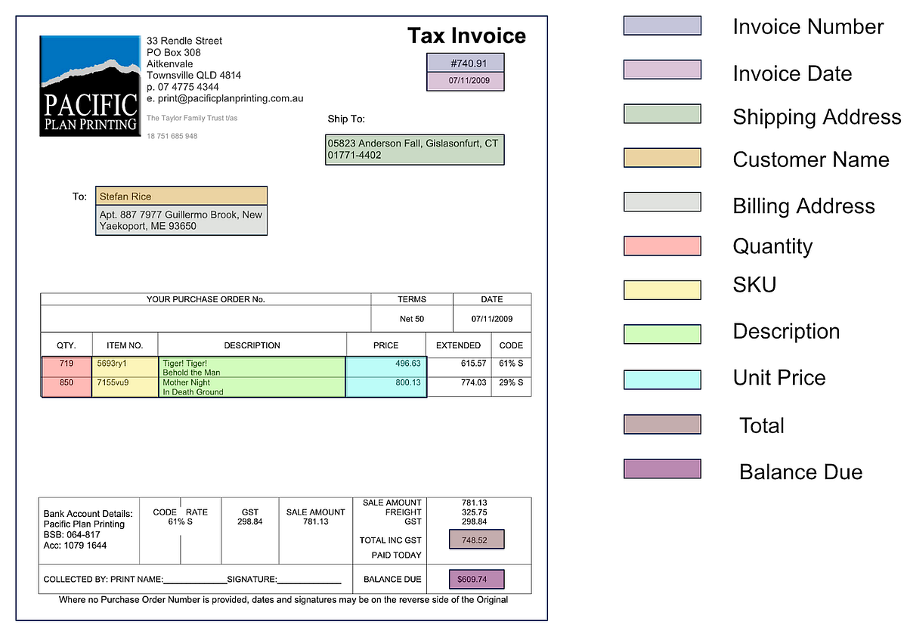Click the BALANCE DUE amount $609.74
Screen dimensions: 907x628
coord(476,579)
